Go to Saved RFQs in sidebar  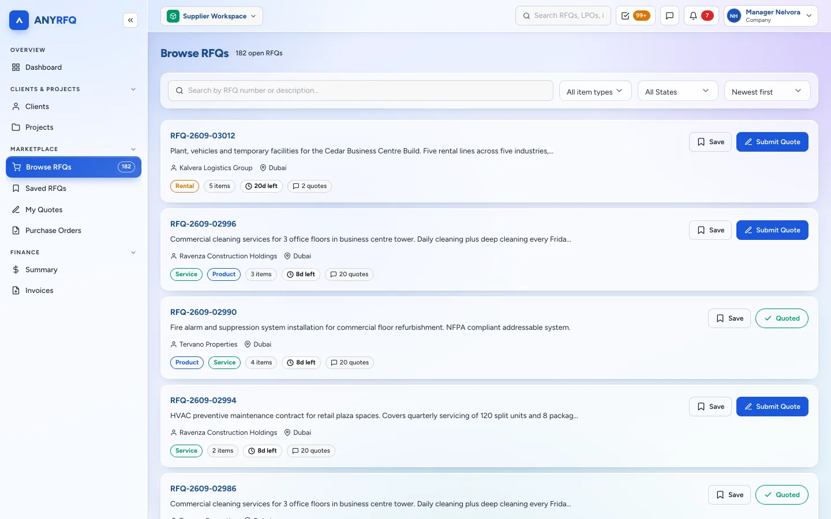(74, 189)
